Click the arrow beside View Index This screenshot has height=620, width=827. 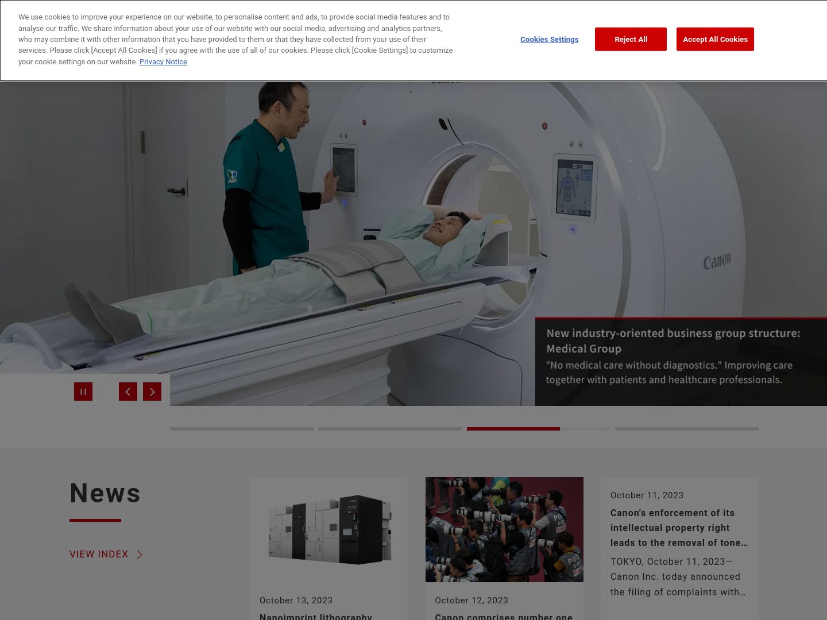tap(140, 555)
